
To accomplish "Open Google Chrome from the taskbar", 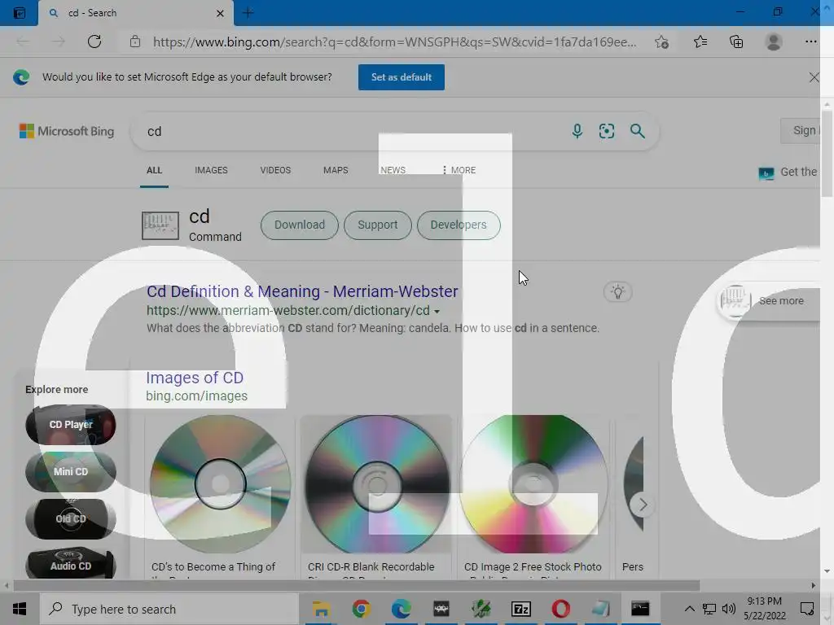I will (361, 609).
